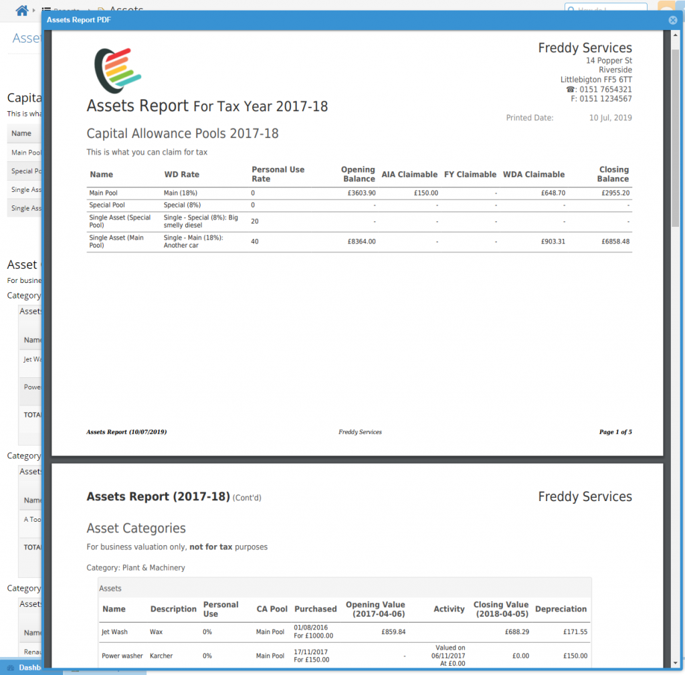Click the 'Purchased' column header
The image size is (685, 675).
316,609
